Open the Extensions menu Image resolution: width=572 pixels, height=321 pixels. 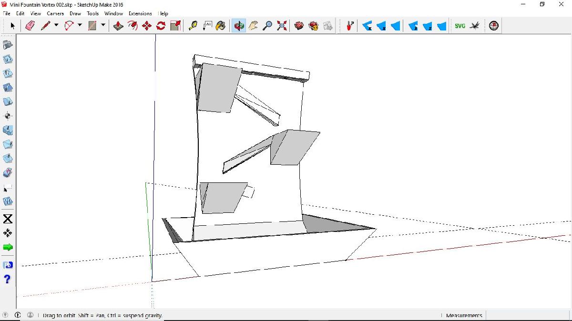pyautogui.click(x=140, y=13)
